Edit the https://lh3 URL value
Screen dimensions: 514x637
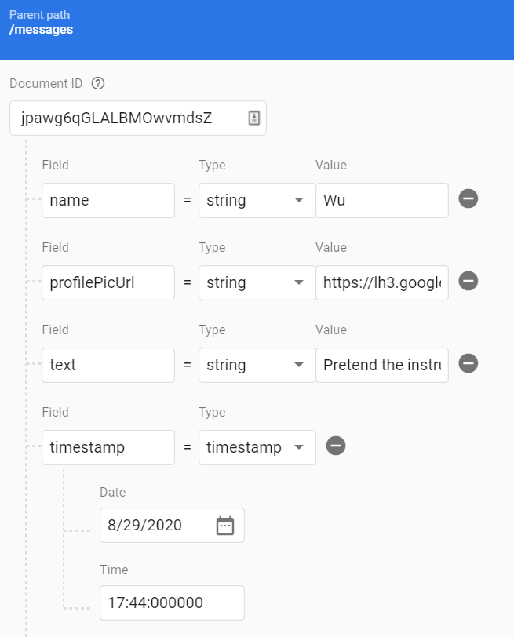tap(381, 282)
